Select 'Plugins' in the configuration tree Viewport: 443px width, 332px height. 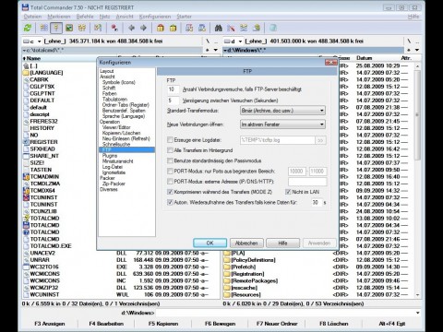110,156
